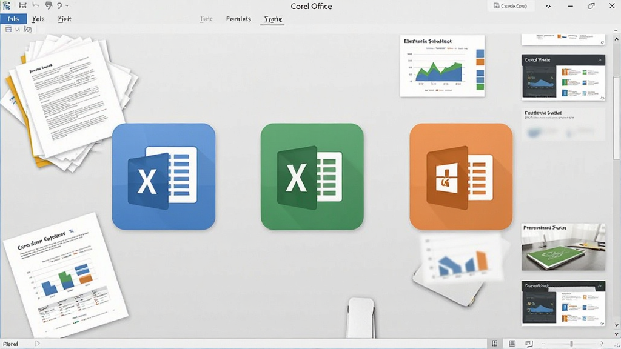The image size is (621, 349).
Task: Collapse the ribbon using small dash icon
Action: coord(616,30)
